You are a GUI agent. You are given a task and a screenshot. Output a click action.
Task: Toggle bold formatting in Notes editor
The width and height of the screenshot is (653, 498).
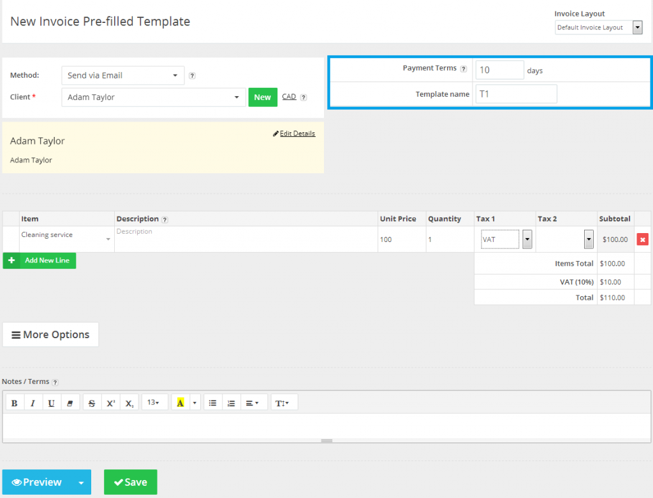click(x=14, y=402)
